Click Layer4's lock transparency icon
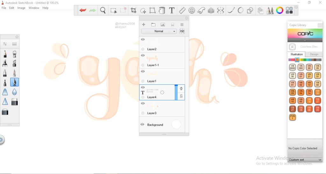Viewport: 326px width, 174px height. click(x=181, y=96)
